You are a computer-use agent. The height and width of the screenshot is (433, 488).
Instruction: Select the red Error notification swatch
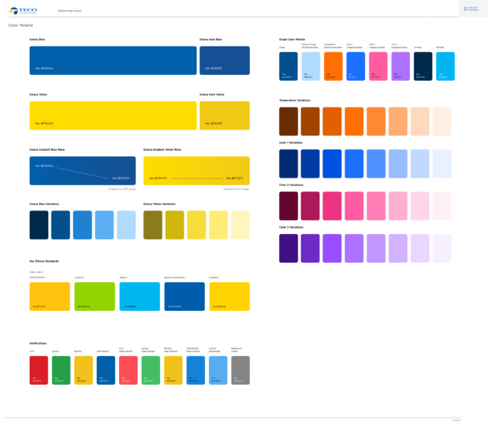pos(39,370)
